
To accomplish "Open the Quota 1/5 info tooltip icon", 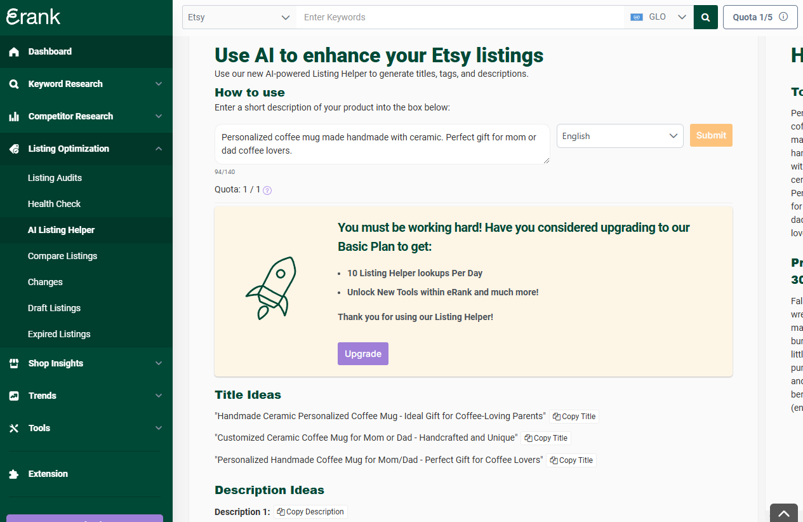I will point(784,17).
